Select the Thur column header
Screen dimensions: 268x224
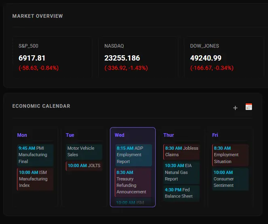tap(169, 135)
